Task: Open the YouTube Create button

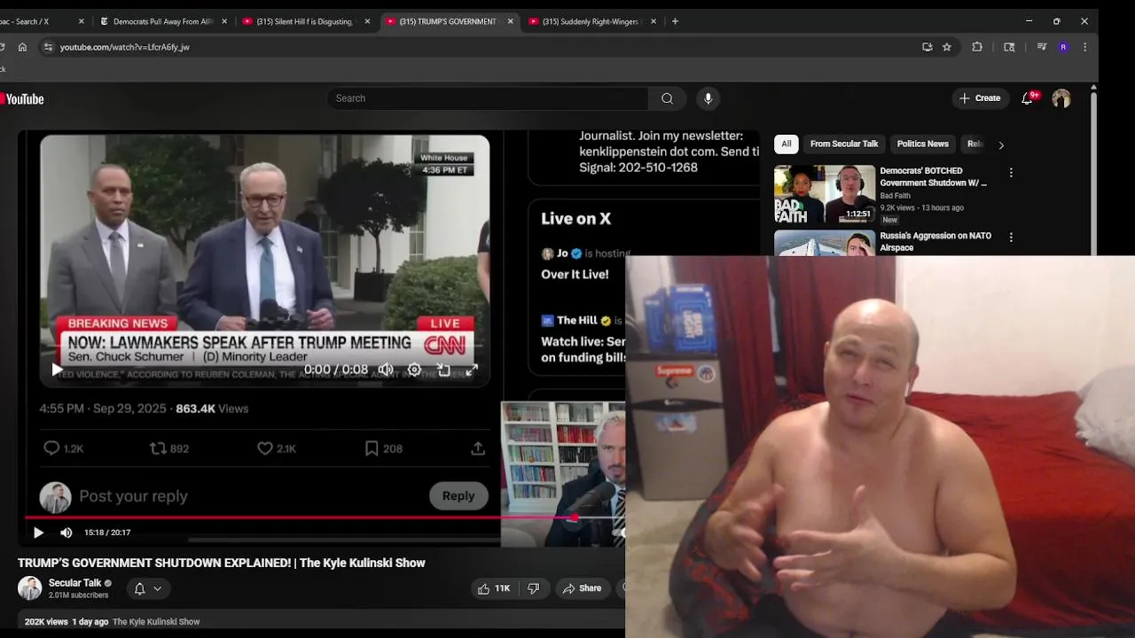Action: click(x=979, y=98)
